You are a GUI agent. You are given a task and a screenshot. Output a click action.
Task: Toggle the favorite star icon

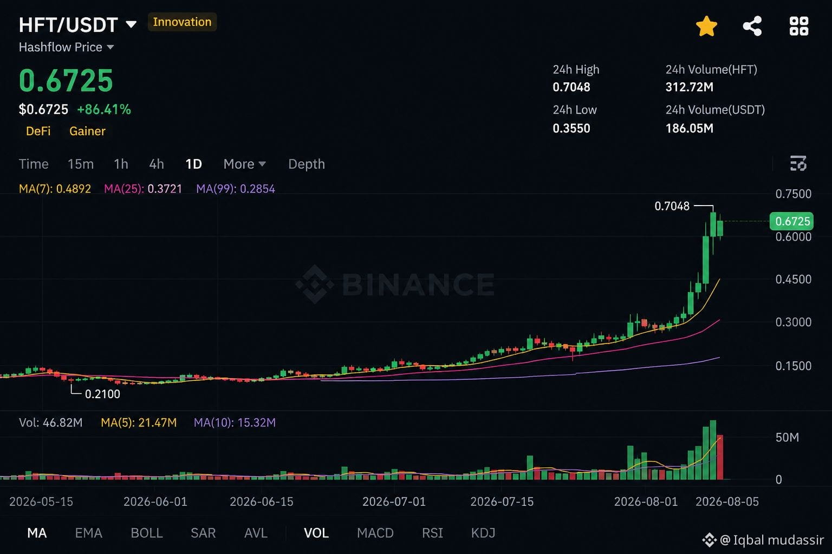[x=706, y=26]
